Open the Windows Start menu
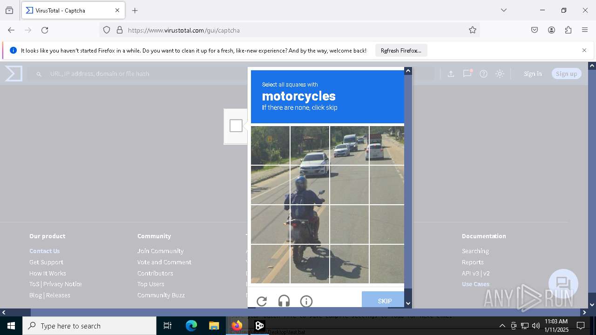This screenshot has height=335, width=596. pos(11,326)
